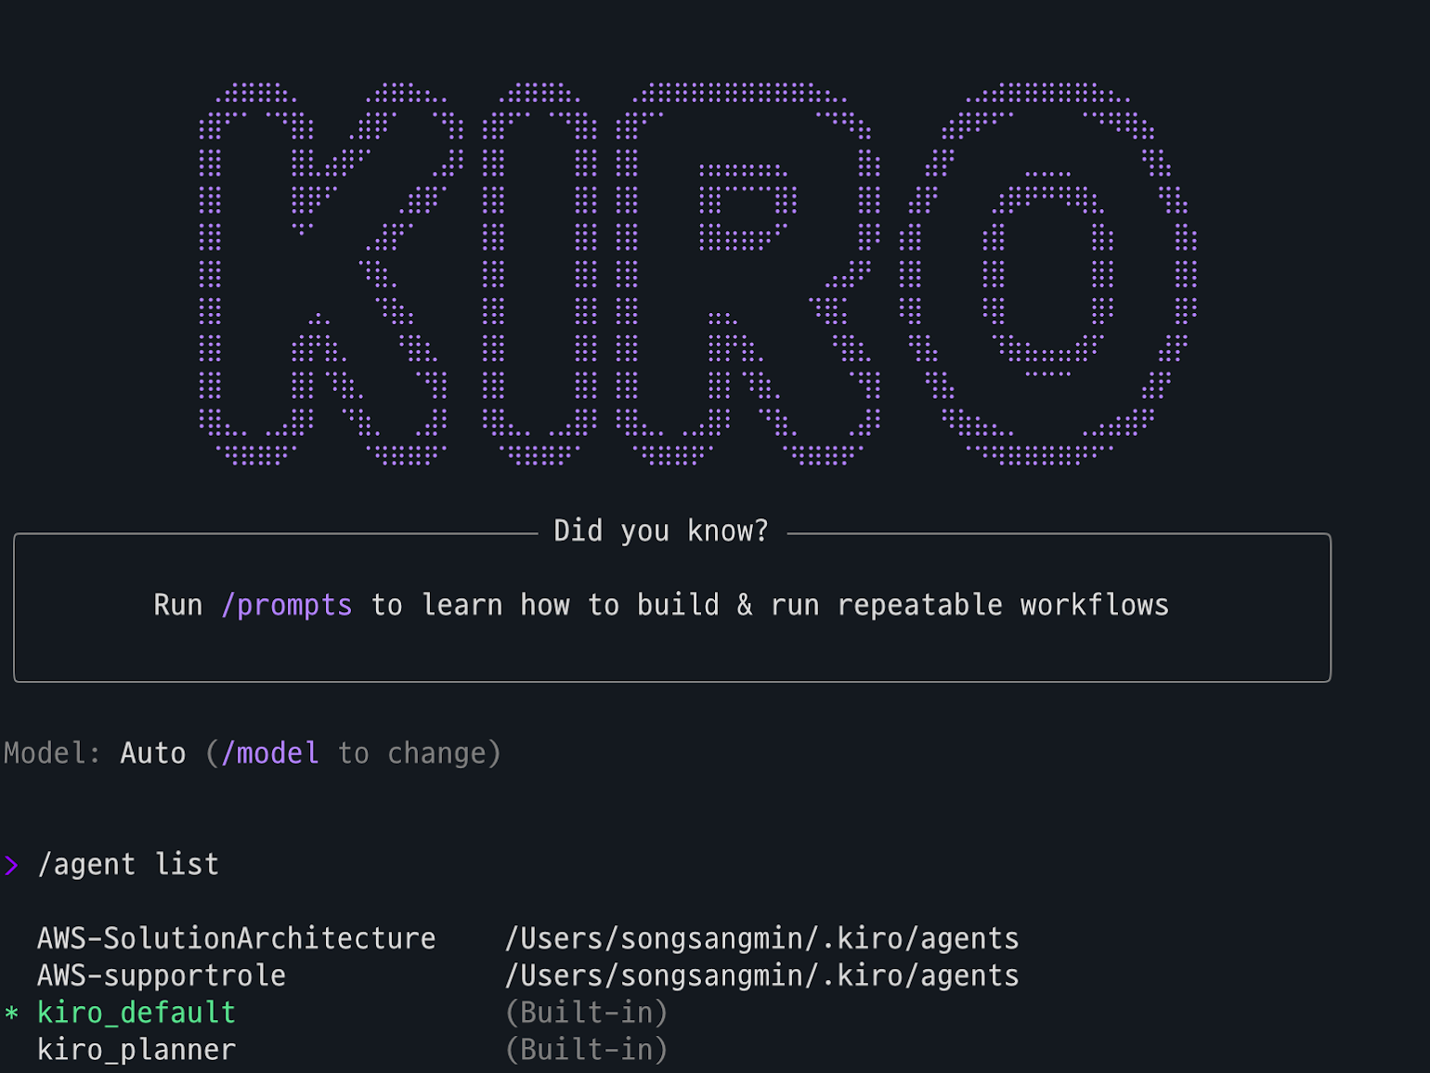Click the typed /agent list command
The image size is (1430, 1073).
(128, 865)
